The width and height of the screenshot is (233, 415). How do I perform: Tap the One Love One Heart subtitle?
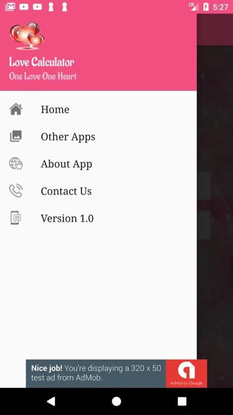[x=43, y=76]
